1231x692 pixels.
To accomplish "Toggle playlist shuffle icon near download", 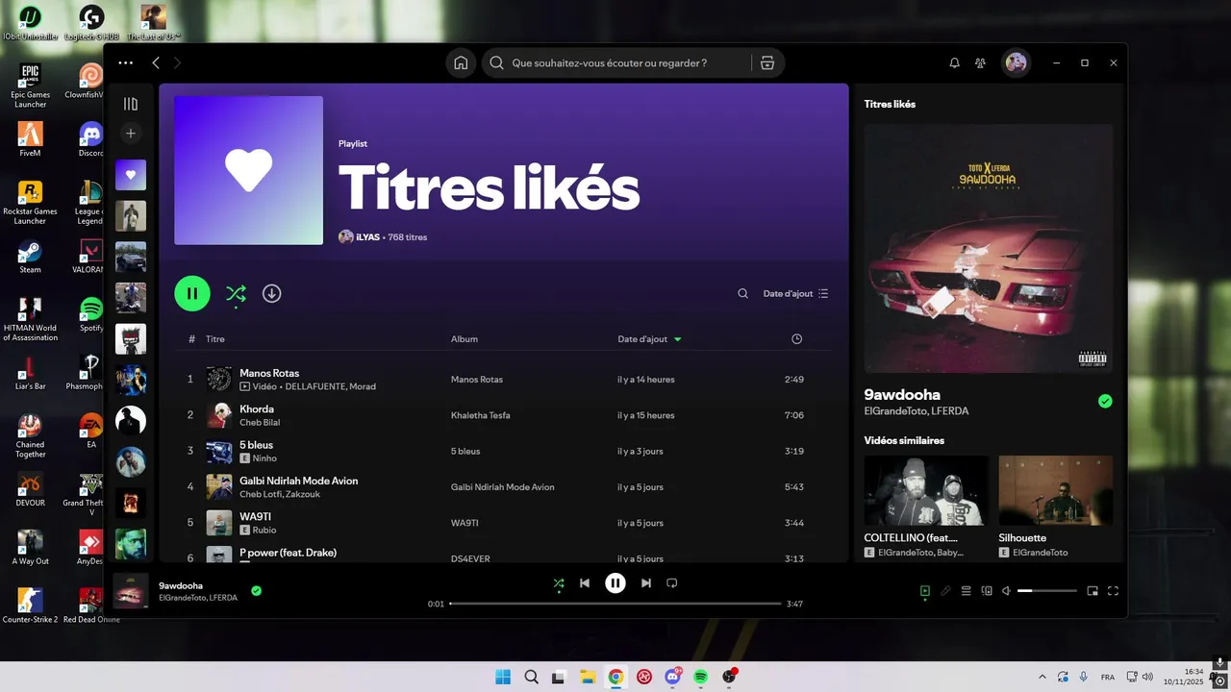I will tap(236, 294).
